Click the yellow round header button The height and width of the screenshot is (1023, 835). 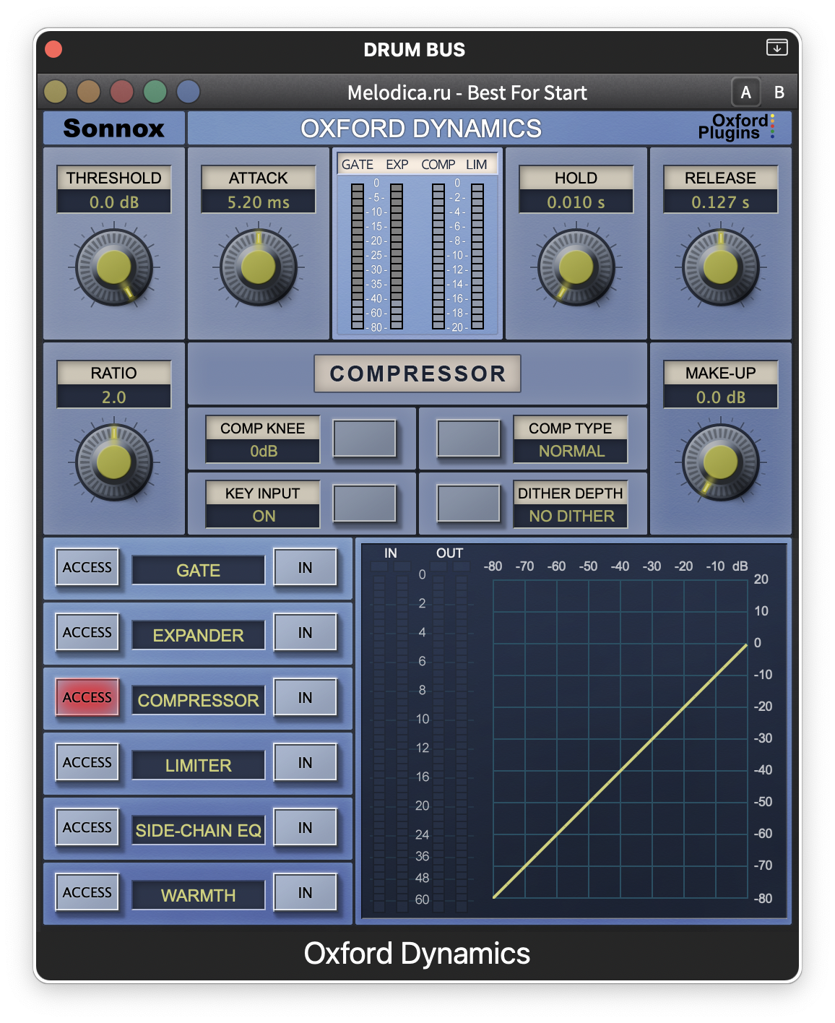tap(56, 92)
